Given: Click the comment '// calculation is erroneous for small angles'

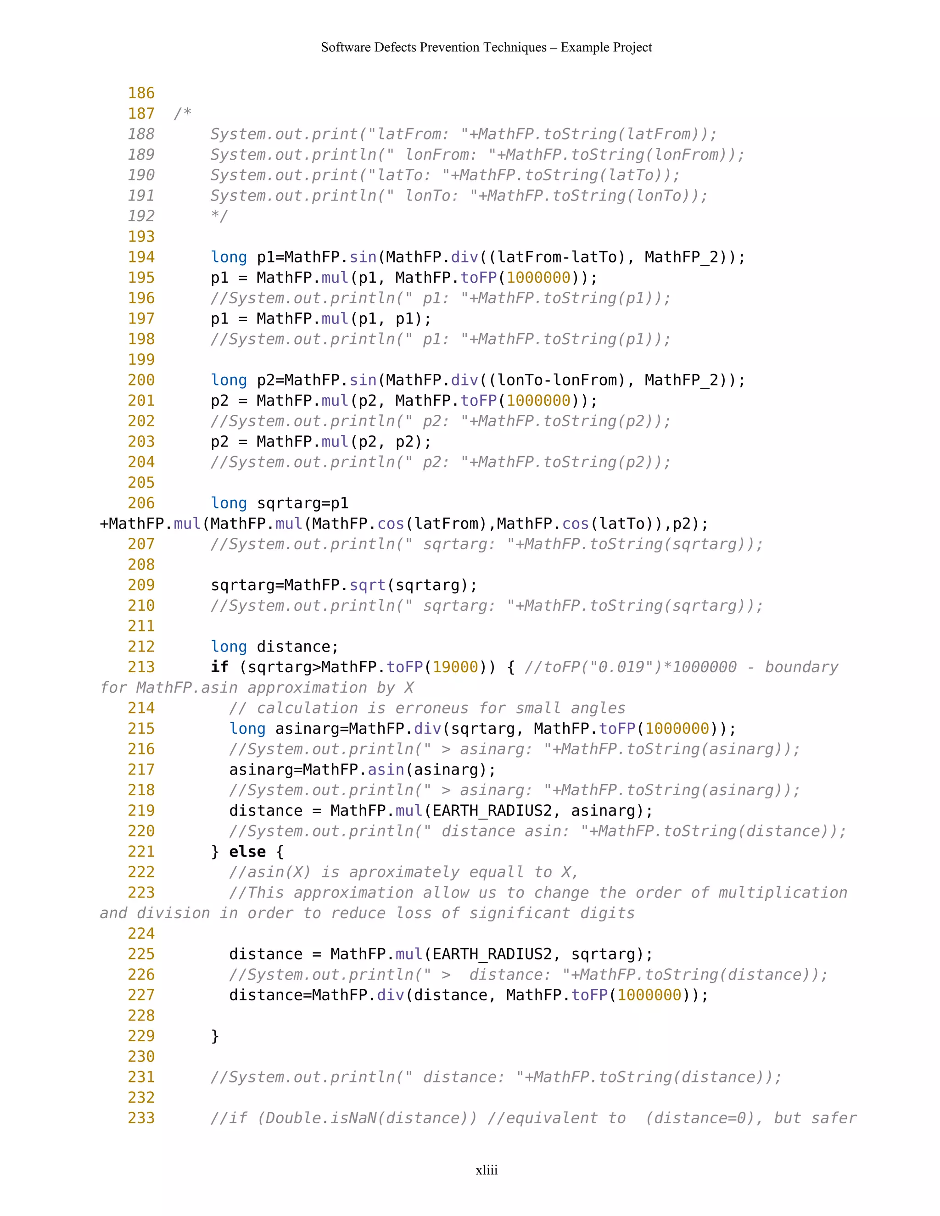Looking at the screenshot, I should 427,708.
